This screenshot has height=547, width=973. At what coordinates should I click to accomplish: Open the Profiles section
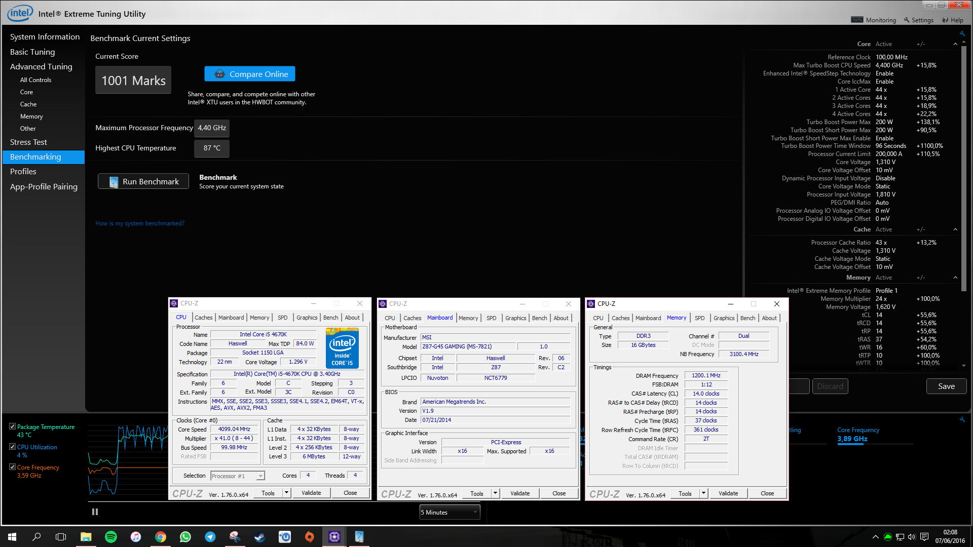tap(23, 172)
